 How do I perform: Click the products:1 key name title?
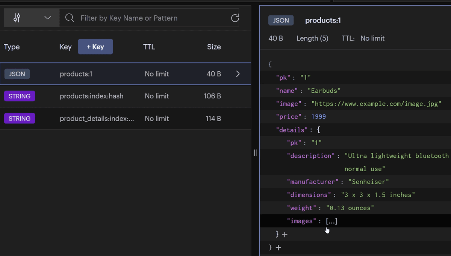coord(323,21)
